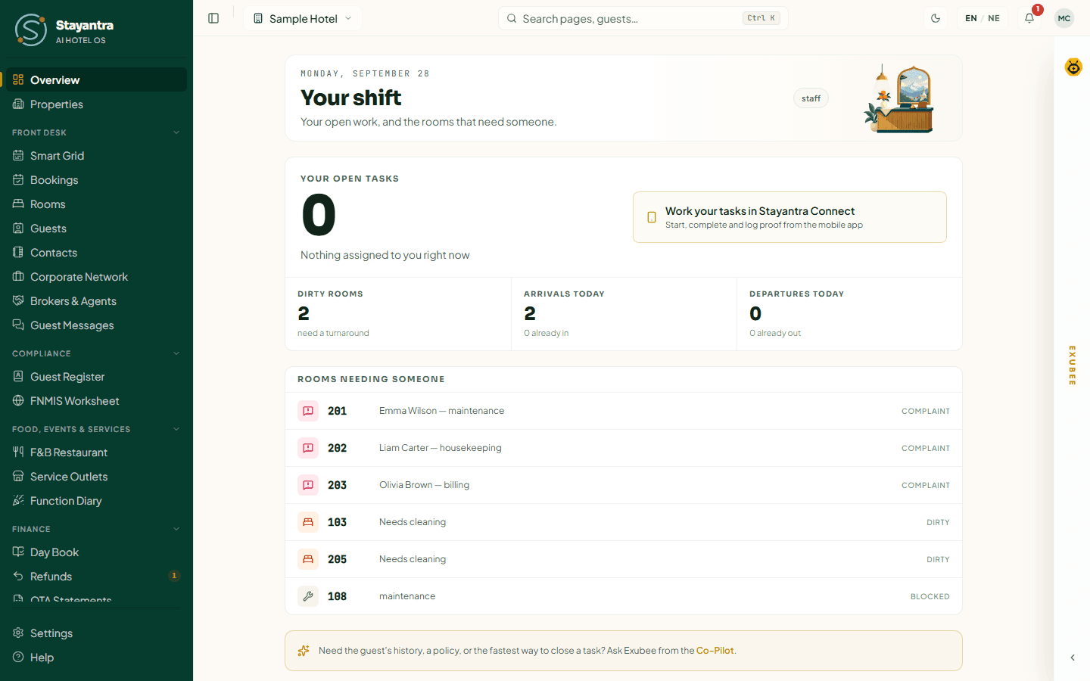The width and height of the screenshot is (1090, 681).
Task: Click the Stayantra logo
Action: (x=31, y=30)
